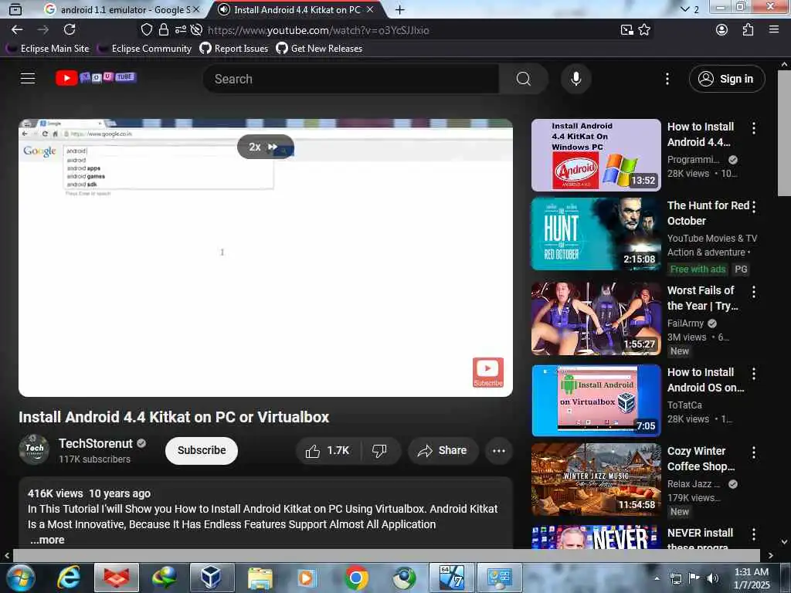Open The Hunt for Red October thumbnail
Viewport: 791px width, 593px height.
[x=596, y=234]
